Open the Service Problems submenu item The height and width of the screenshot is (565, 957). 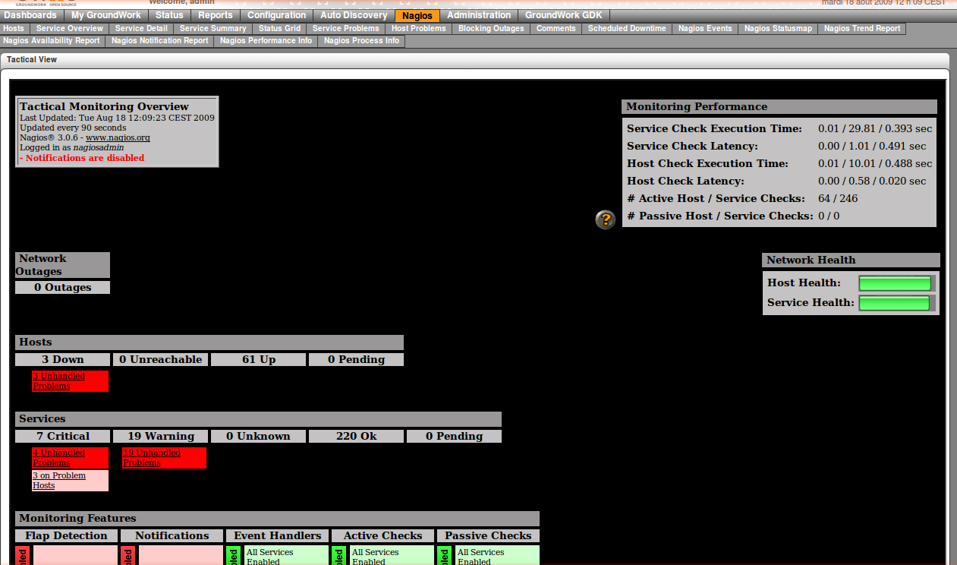point(345,29)
